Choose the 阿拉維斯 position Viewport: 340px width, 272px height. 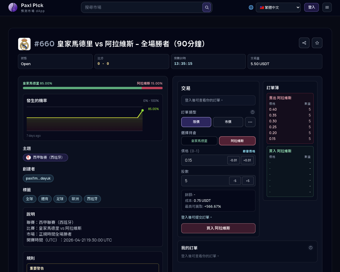237,141
